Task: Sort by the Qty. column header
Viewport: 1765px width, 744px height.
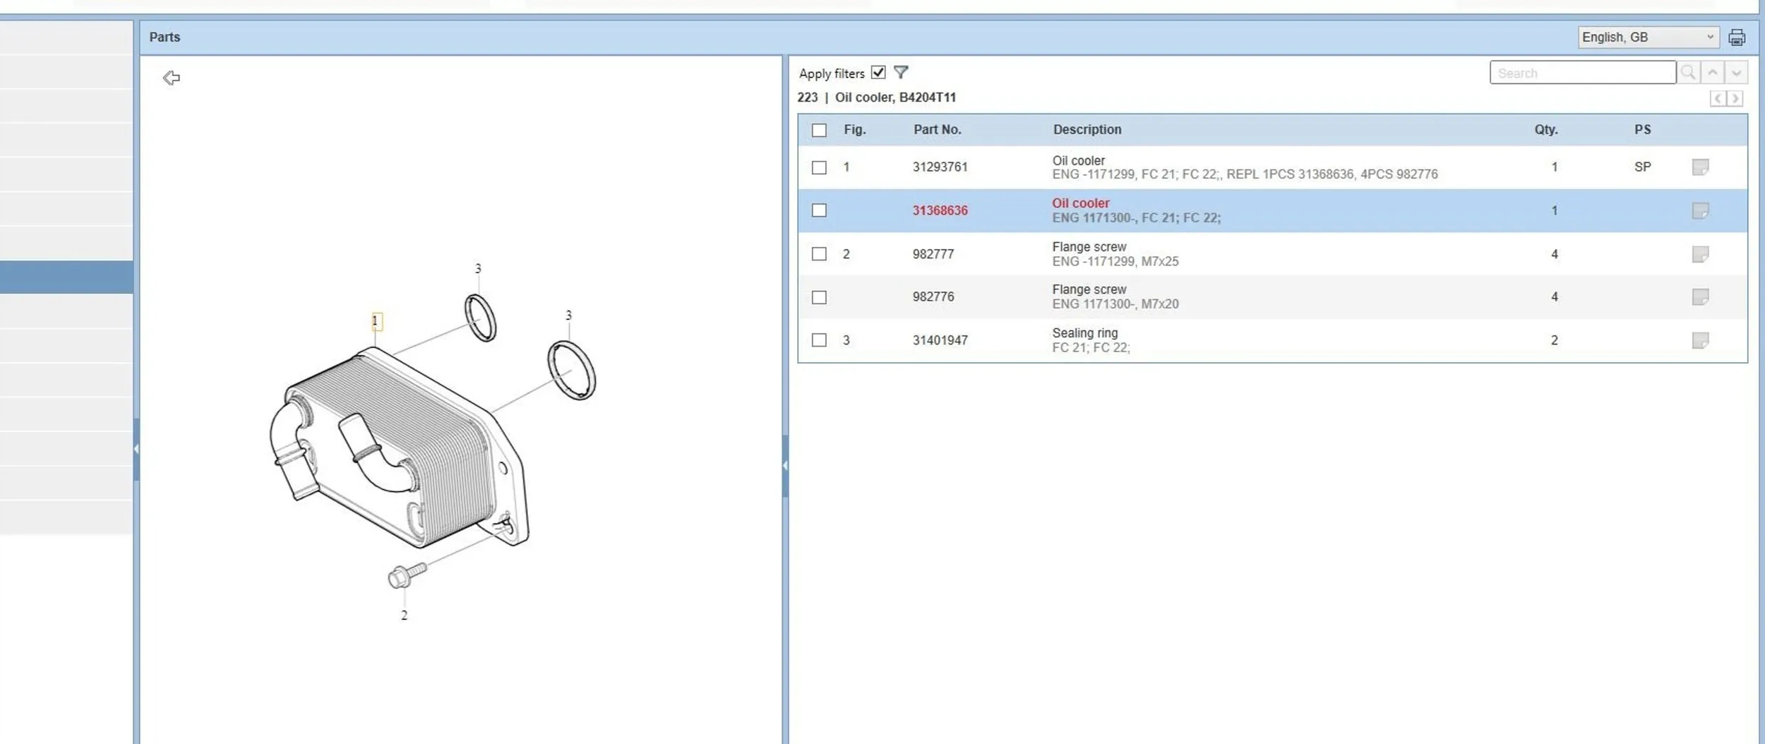Action: tap(1546, 130)
